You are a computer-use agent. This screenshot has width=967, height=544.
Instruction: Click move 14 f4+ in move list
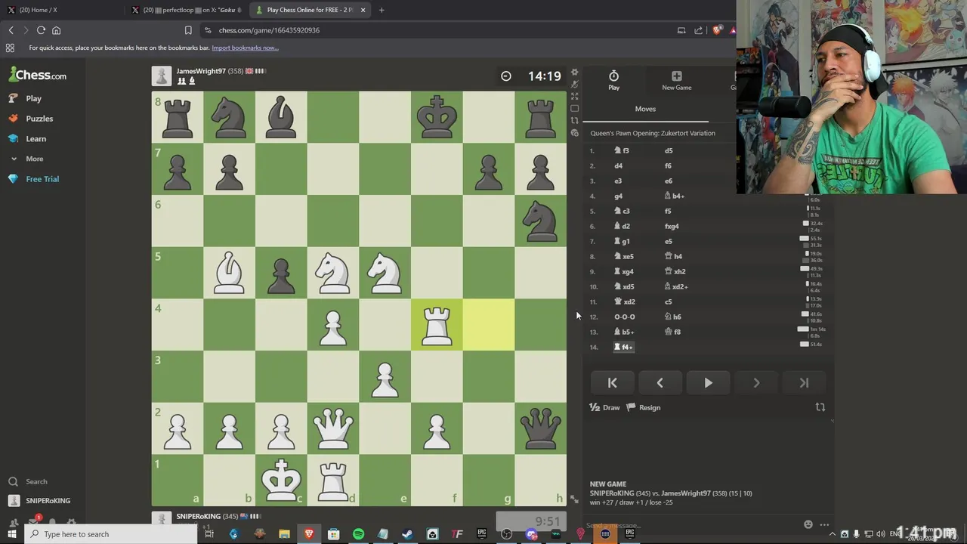624,347
